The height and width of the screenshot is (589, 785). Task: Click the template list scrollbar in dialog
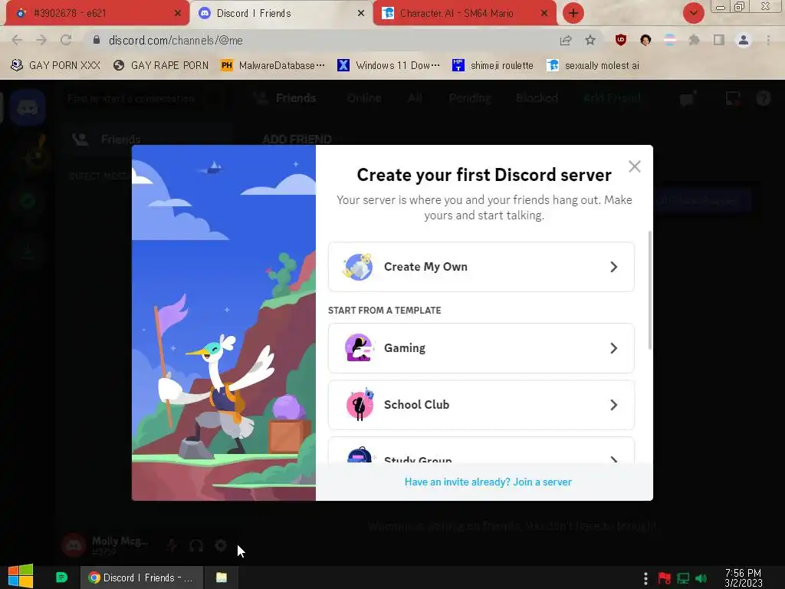click(x=650, y=291)
